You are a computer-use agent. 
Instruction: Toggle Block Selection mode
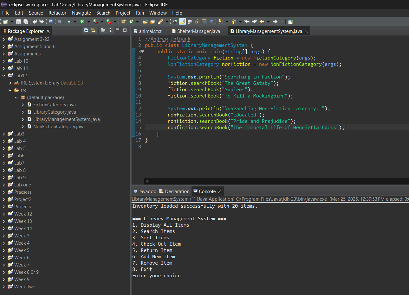[x=204, y=22]
